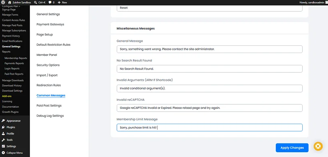Open Login Reports
Image resolution: width=328 pixels, height=157 pixels.
tap(12, 69)
